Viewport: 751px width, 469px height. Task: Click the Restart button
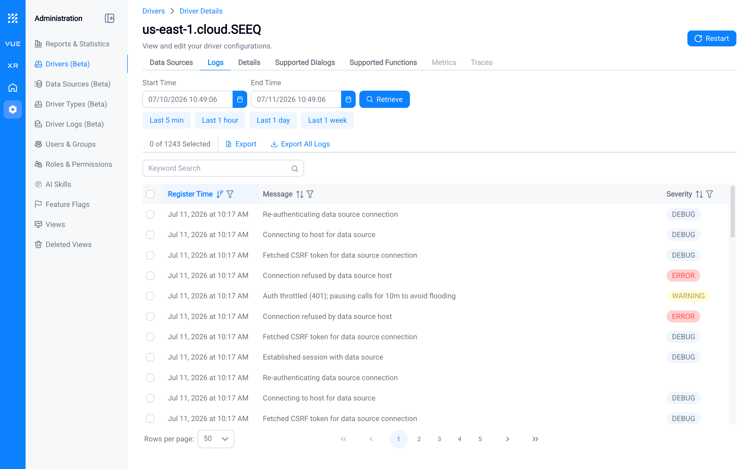(x=712, y=39)
